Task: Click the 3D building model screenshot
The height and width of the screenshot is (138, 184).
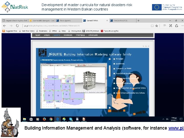Action: click(90, 80)
